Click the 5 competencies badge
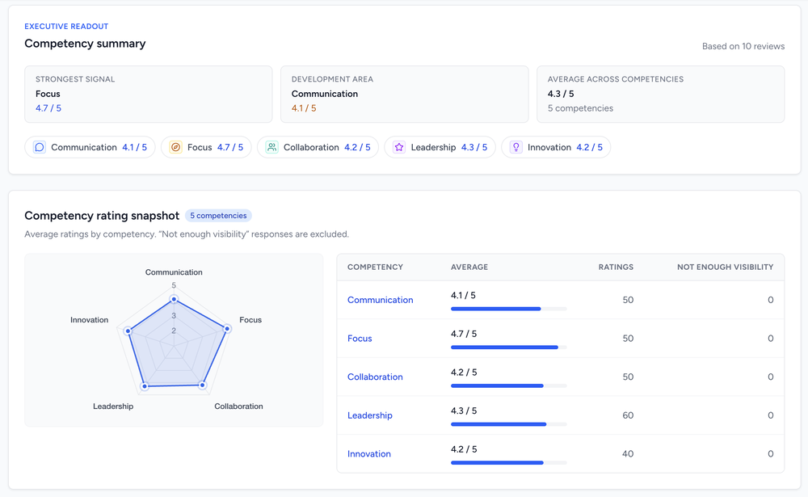The height and width of the screenshot is (497, 808). [218, 216]
